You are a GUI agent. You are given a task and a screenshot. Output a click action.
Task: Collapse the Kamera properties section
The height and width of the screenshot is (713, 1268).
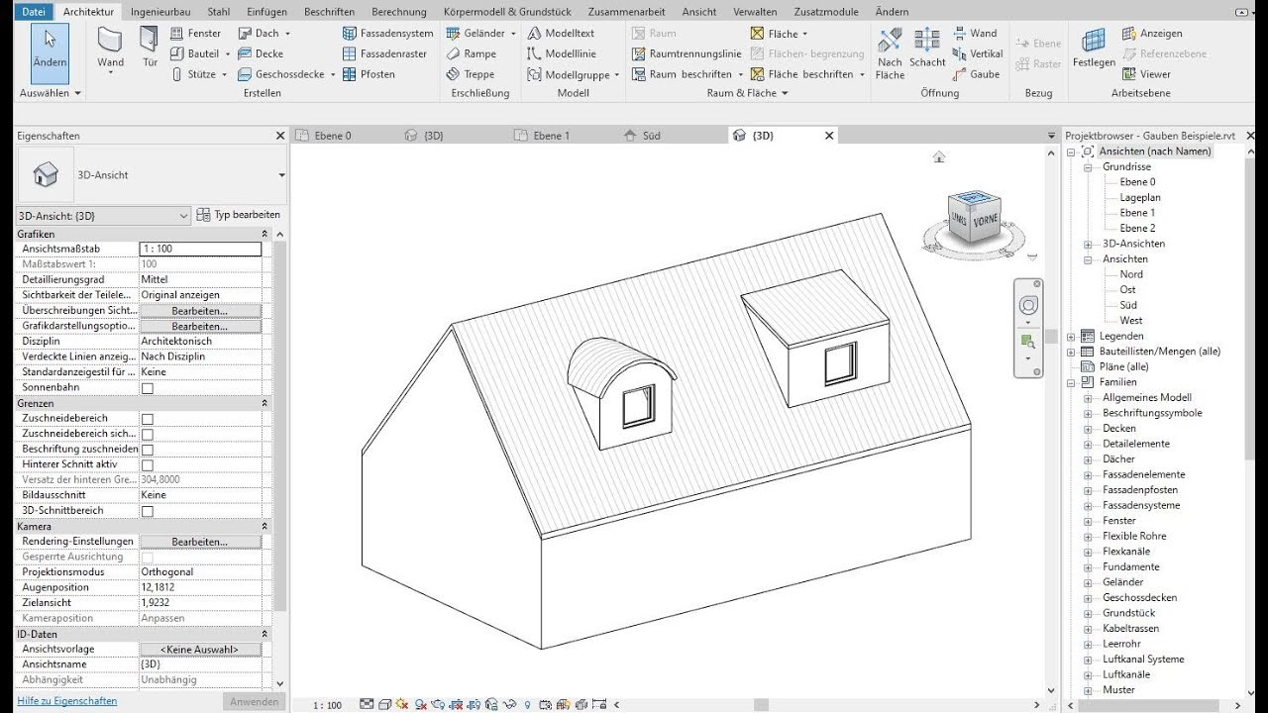click(x=264, y=527)
